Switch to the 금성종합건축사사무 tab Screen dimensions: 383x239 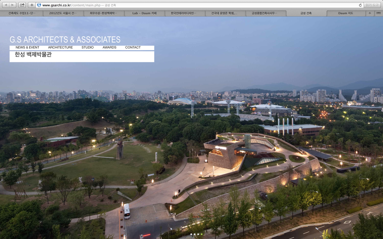tap(266, 13)
